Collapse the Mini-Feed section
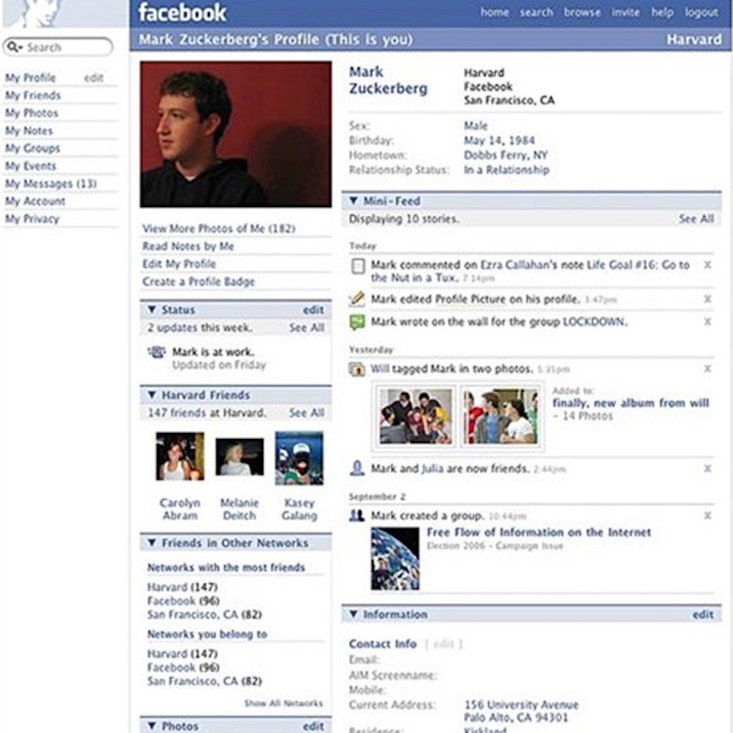 (x=353, y=201)
